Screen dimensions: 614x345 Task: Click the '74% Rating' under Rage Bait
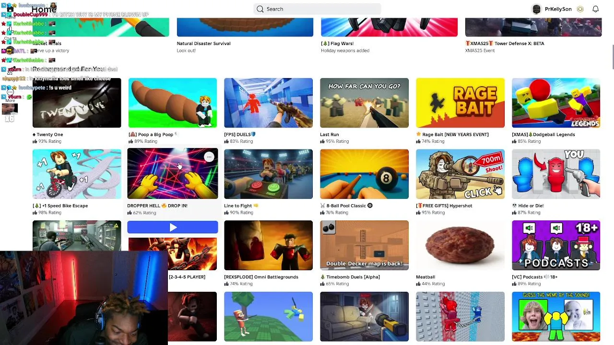(431, 141)
